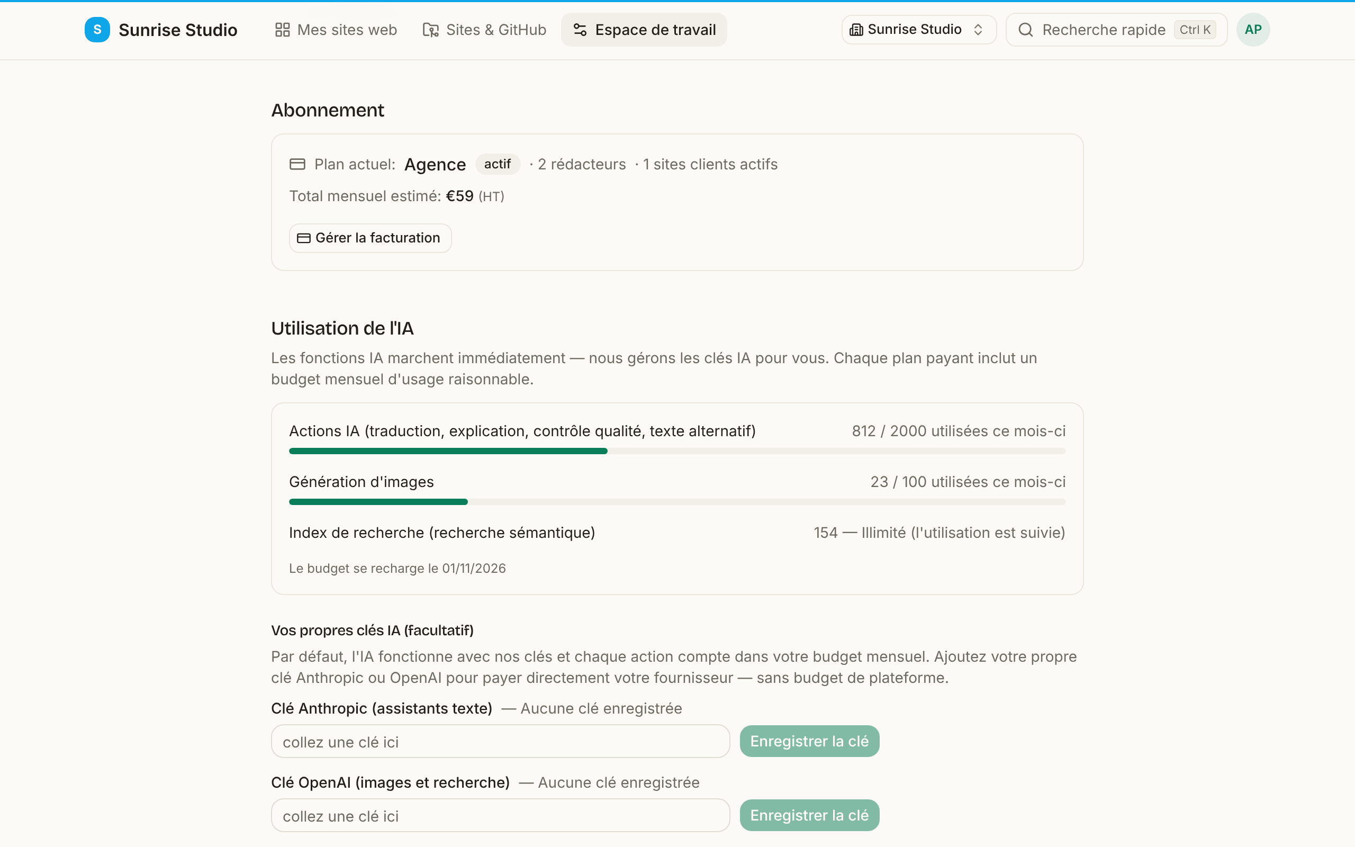Screen dimensions: 1355x847
Task: Click '1 sites clients actifs' text
Action: (710, 164)
